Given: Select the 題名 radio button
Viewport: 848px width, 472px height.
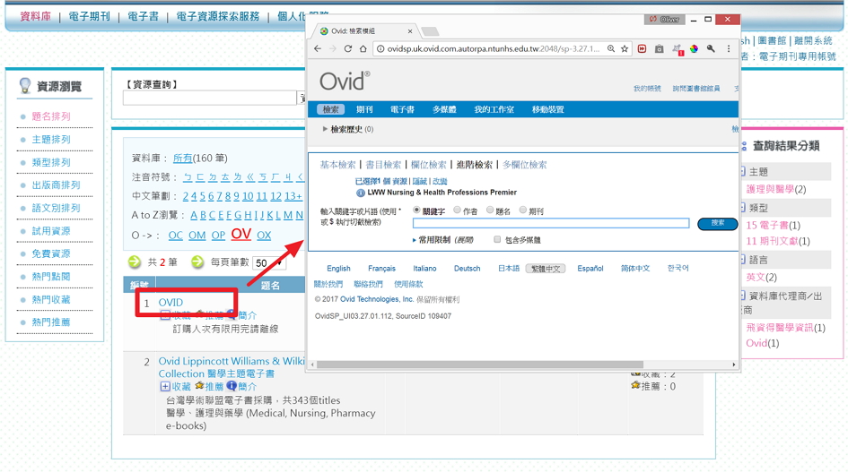Looking at the screenshot, I should (x=490, y=210).
